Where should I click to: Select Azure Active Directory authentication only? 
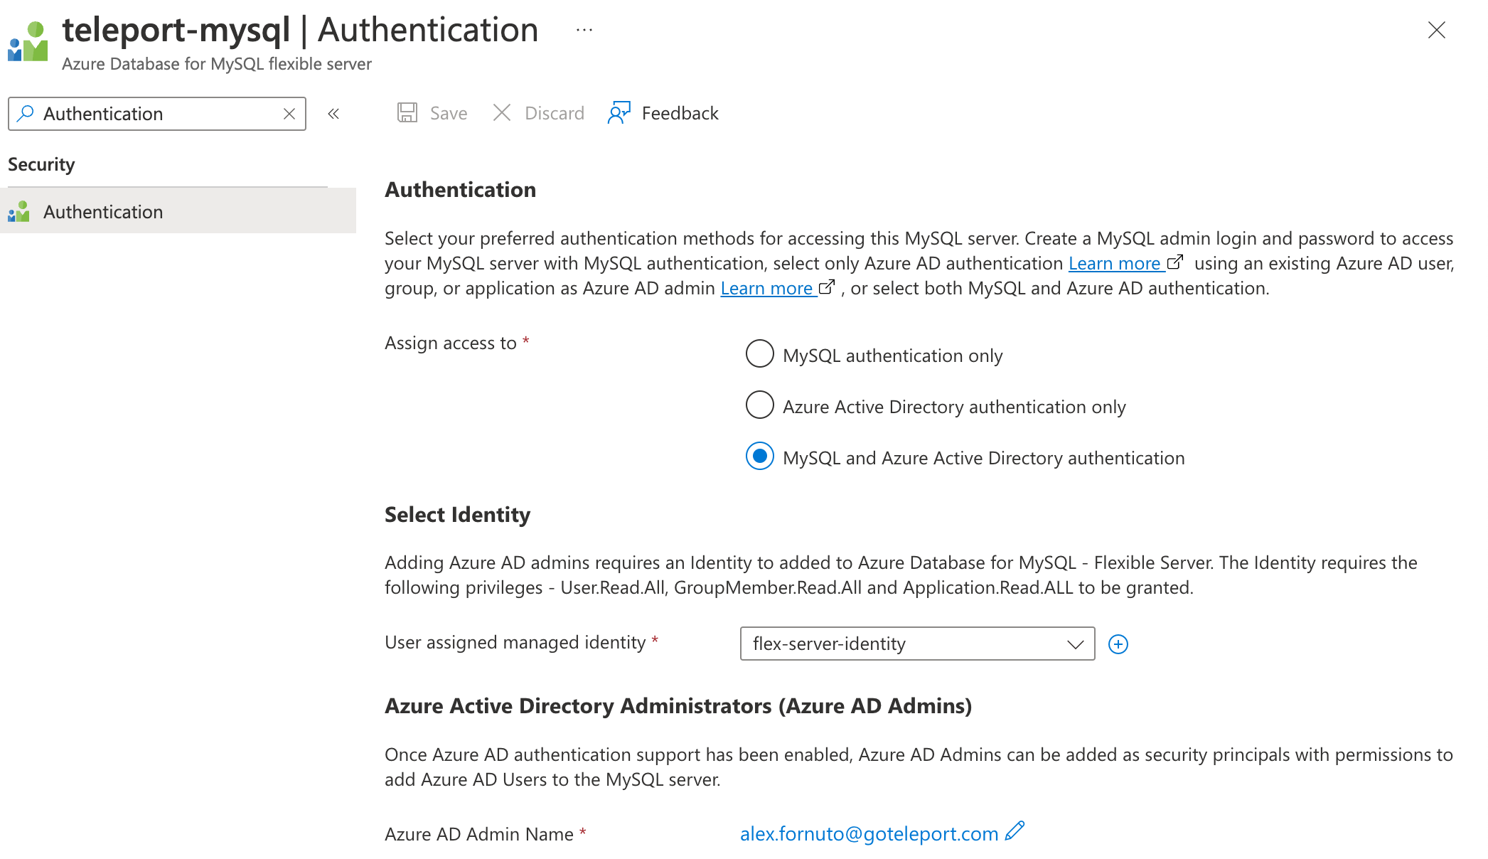(x=759, y=405)
